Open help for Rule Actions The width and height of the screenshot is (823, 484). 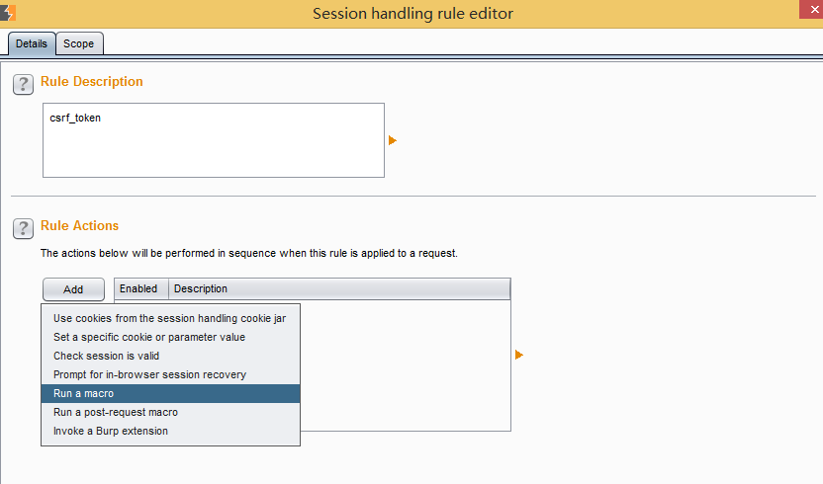[23, 228]
